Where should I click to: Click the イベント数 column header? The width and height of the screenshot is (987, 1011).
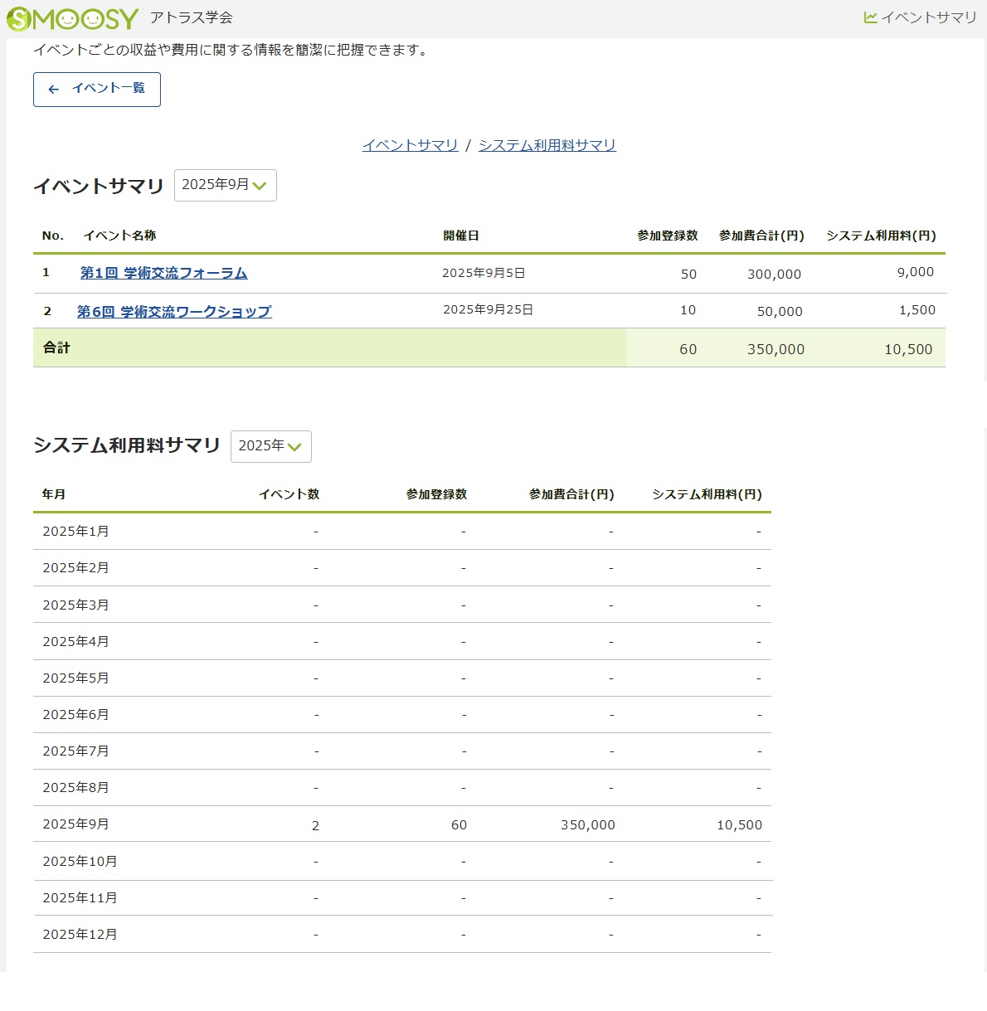tap(289, 494)
